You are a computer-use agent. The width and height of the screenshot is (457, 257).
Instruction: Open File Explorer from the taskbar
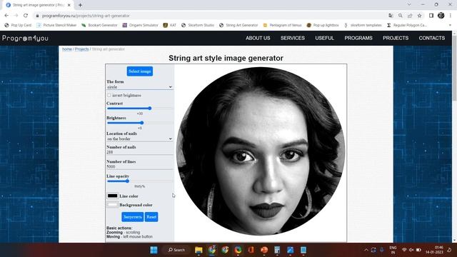[x=199, y=250]
